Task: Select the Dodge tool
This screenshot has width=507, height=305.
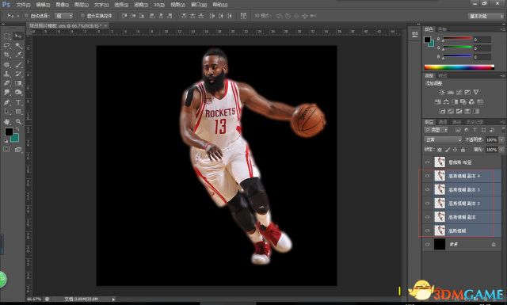Action: pyautogui.click(x=18, y=93)
